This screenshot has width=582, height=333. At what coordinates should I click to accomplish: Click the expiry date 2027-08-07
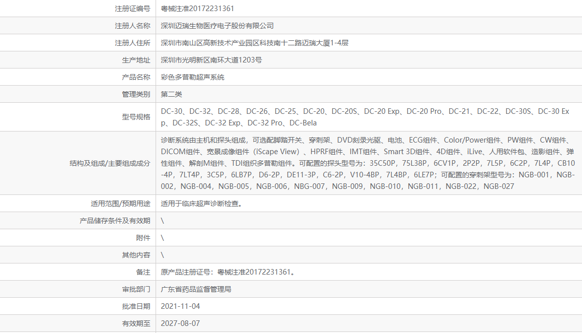(x=180, y=323)
